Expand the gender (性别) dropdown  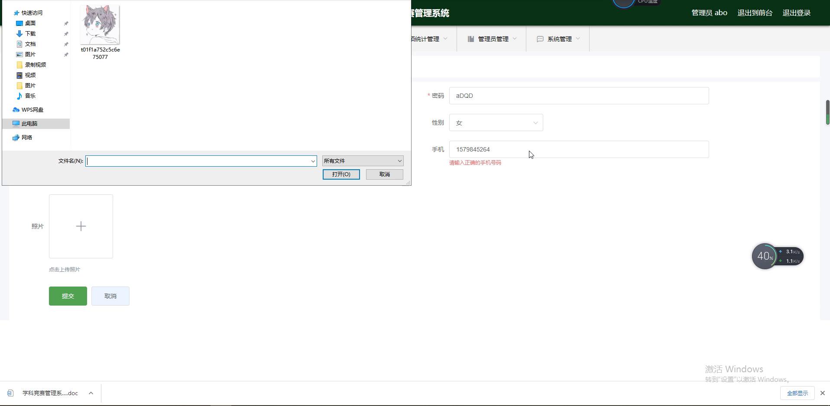(x=496, y=123)
